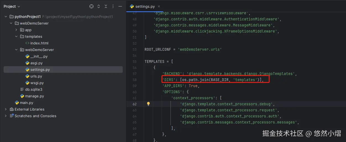Open the Project view dropdown

12,6
